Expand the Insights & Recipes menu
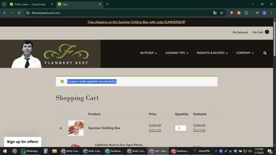This screenshot has height=155, width=276. coord(212,53)
